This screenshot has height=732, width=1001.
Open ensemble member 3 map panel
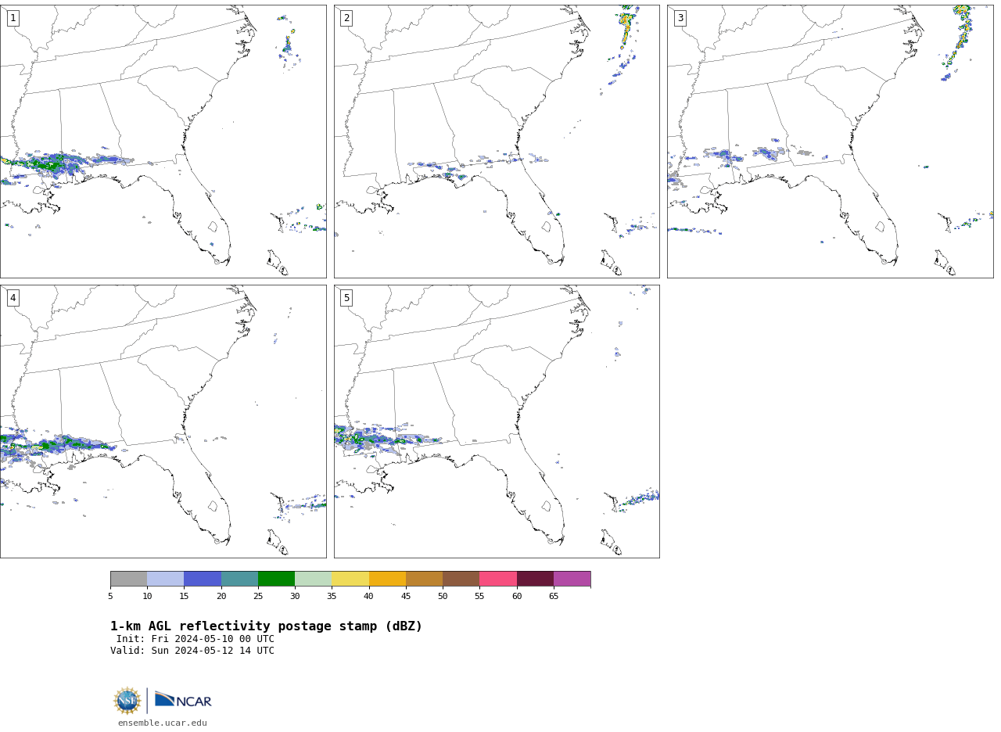click(831, 142)
